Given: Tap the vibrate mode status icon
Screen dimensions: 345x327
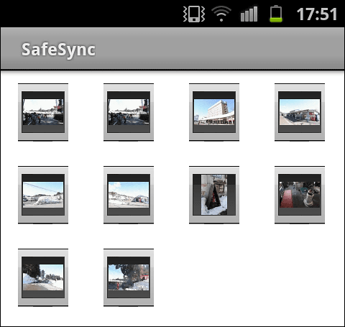Looking at the screenshot, I should 194,14.
